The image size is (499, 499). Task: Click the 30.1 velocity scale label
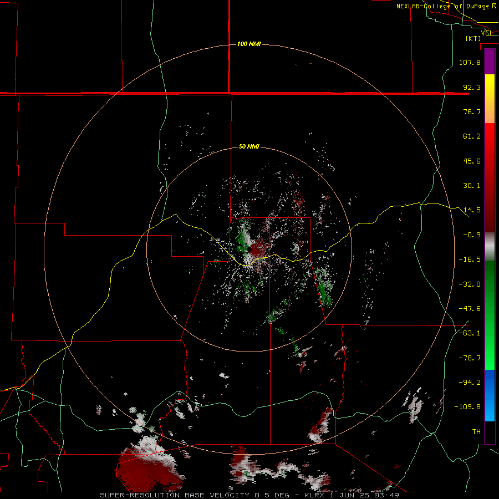click(472, 186)
